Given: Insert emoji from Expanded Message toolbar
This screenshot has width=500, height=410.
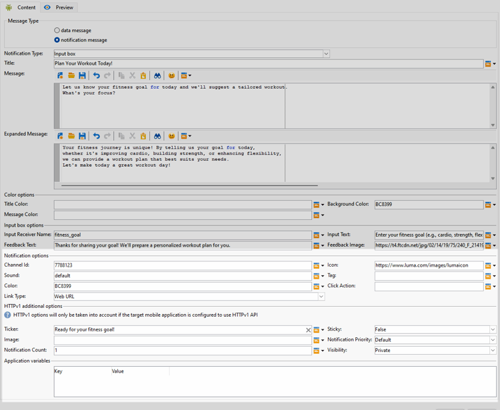Looking at the screenshot, I should point(171,136).
